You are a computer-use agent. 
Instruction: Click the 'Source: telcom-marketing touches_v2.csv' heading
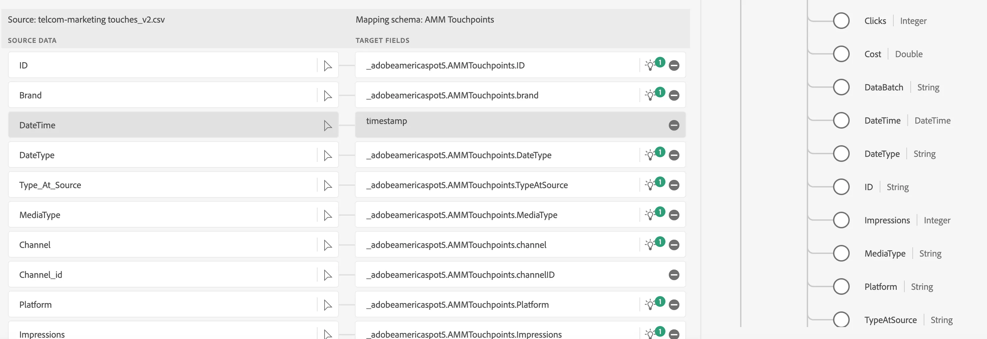click(86, 20)
